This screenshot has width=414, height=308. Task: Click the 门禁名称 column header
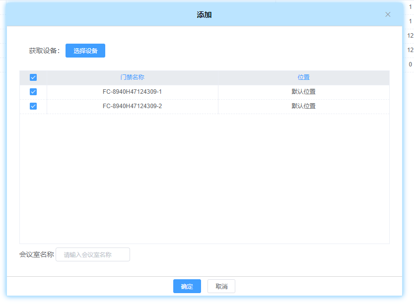tap(132, 77)
